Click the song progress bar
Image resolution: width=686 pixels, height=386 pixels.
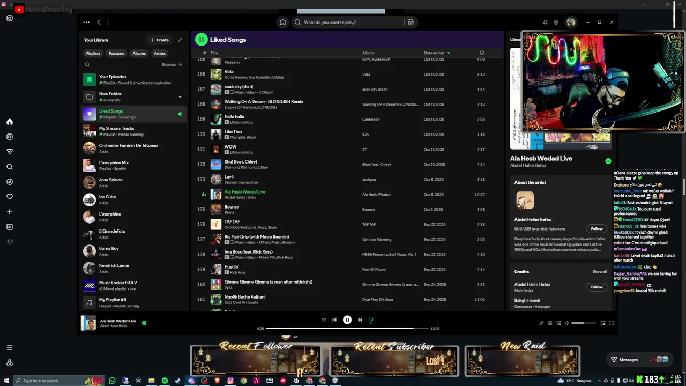point(347,328)
